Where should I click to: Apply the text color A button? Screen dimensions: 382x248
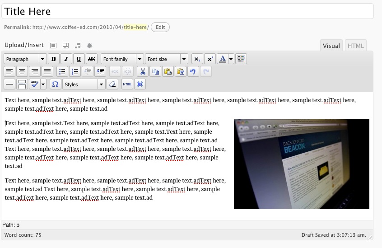(223, 59)
